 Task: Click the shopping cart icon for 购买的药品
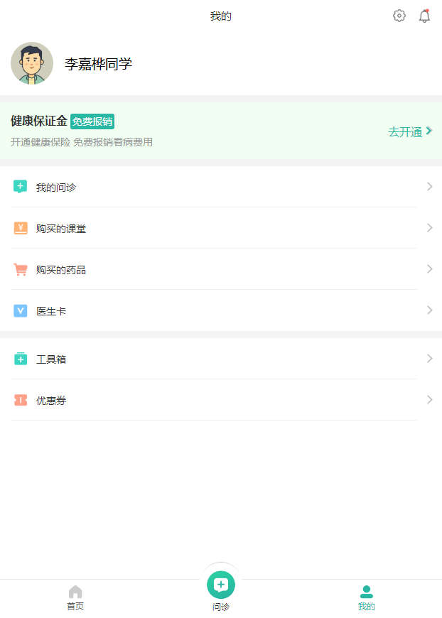[x=21, y=269]
